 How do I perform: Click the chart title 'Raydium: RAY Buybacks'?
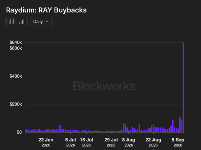tap(46, 10)
